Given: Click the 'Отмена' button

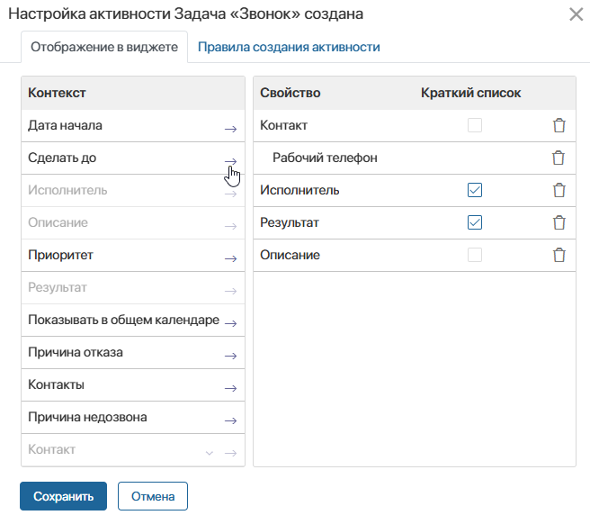Looking at the screenshot, I should [x=153, y=496].
